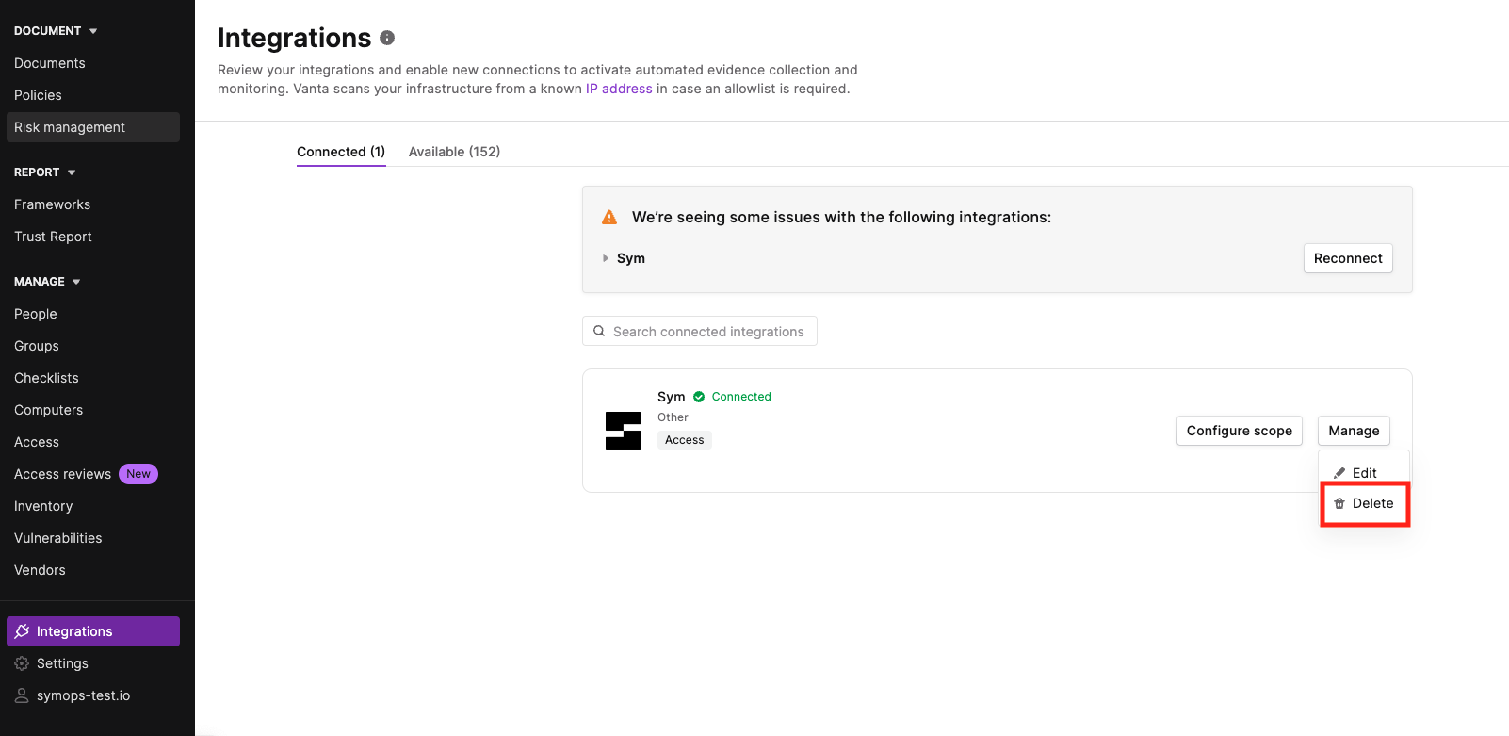Click the issues warning message text
This screenshot has height=736, width=1509.
coord(841,217)
